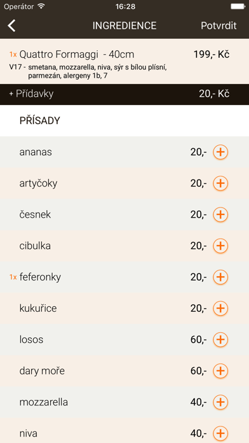Add losos with the plus icon
Image resolution: width=249 pixels, height=443 pixels.
coord(220,340)
